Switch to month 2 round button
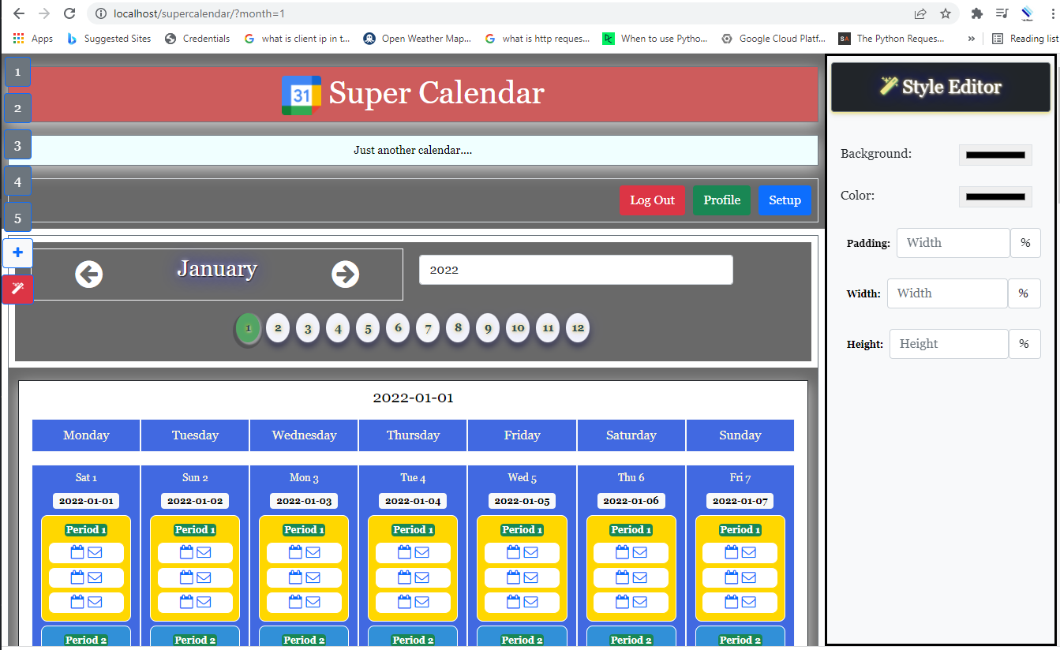Image resolution: width=1060 pixels, height=650 pixels. pyautogui.click(x=278, y=328)
